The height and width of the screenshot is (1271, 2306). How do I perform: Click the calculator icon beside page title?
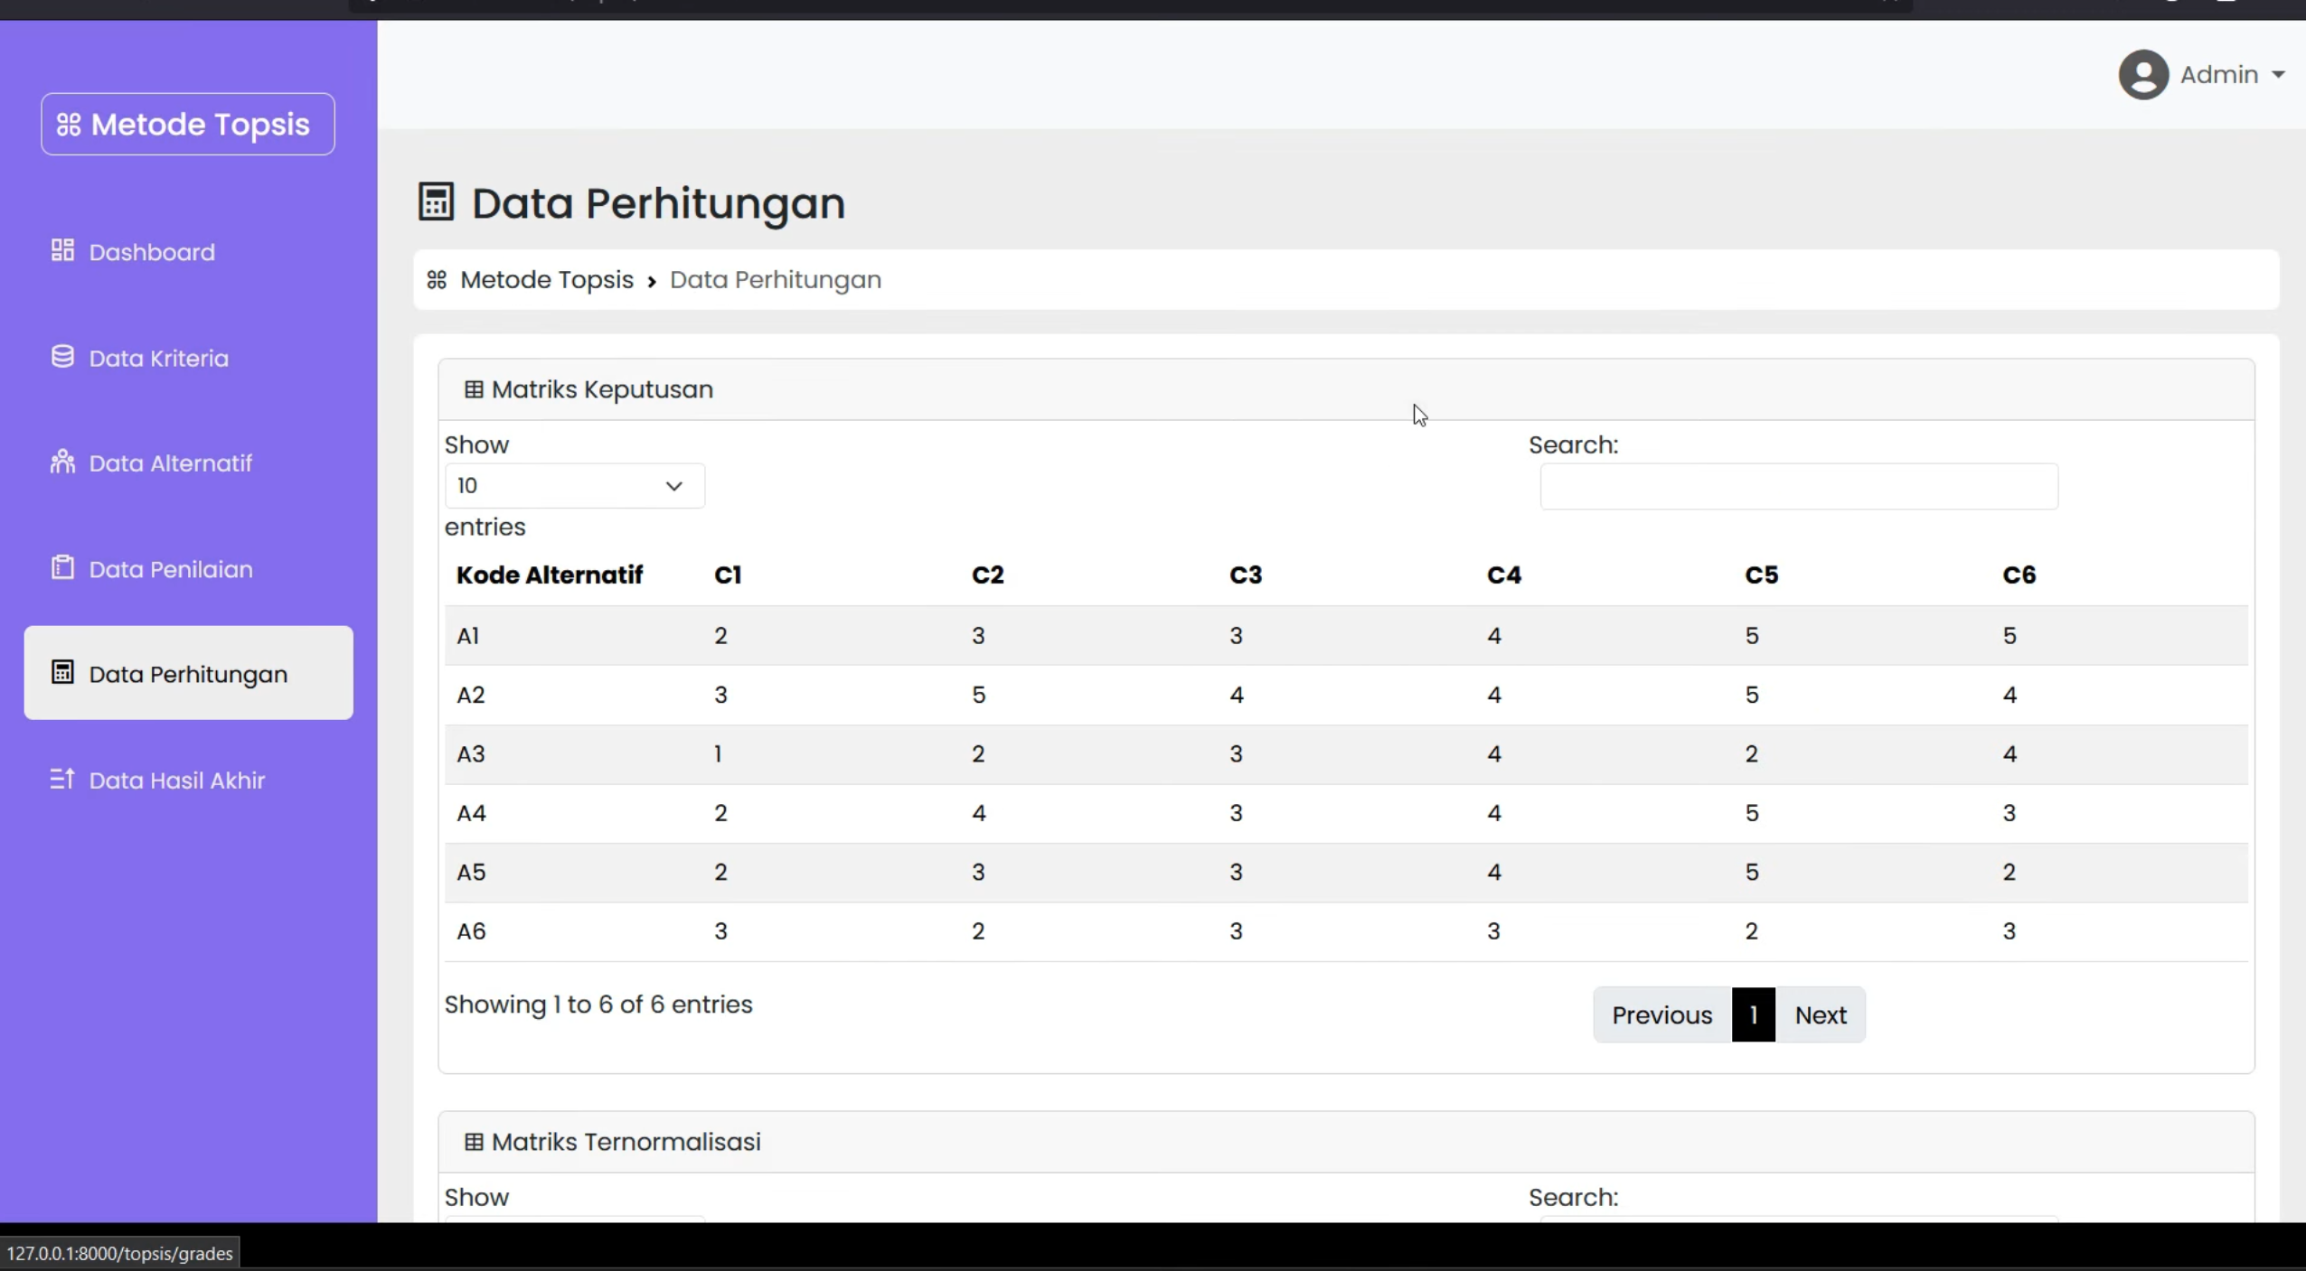[x=436, y=201]
